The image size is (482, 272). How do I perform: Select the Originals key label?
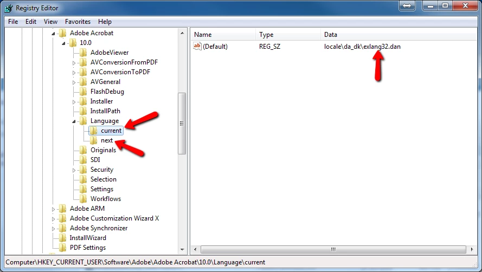[x=103, y=150]
